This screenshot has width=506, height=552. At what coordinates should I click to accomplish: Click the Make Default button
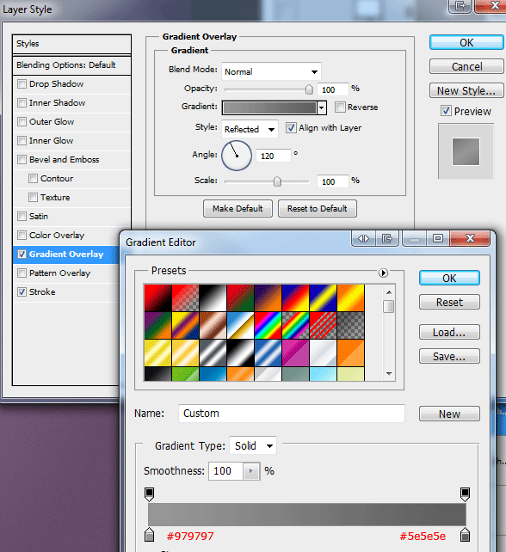(x=238, y=209)
